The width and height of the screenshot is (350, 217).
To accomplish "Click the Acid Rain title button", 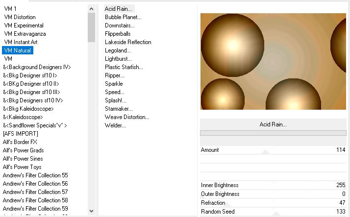I will pos(273,124).
